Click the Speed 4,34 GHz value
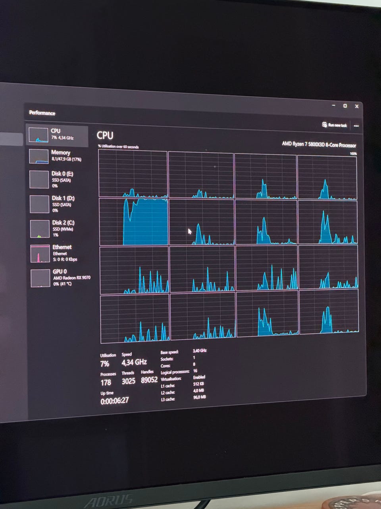This screenshot has height=509, width=381. point(134,362)
